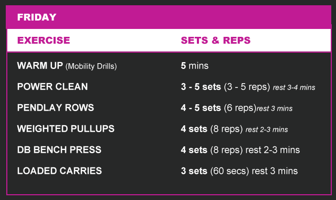Click the DB BENCH PRESS exercise name
The width and height of the screenshot is (336, 200).
pos(59,149)
